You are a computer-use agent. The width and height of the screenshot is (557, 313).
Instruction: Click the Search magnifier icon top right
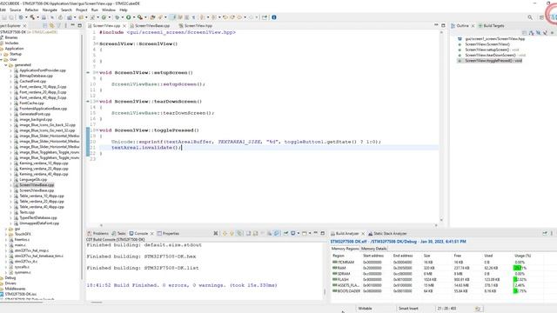[530, 17]
